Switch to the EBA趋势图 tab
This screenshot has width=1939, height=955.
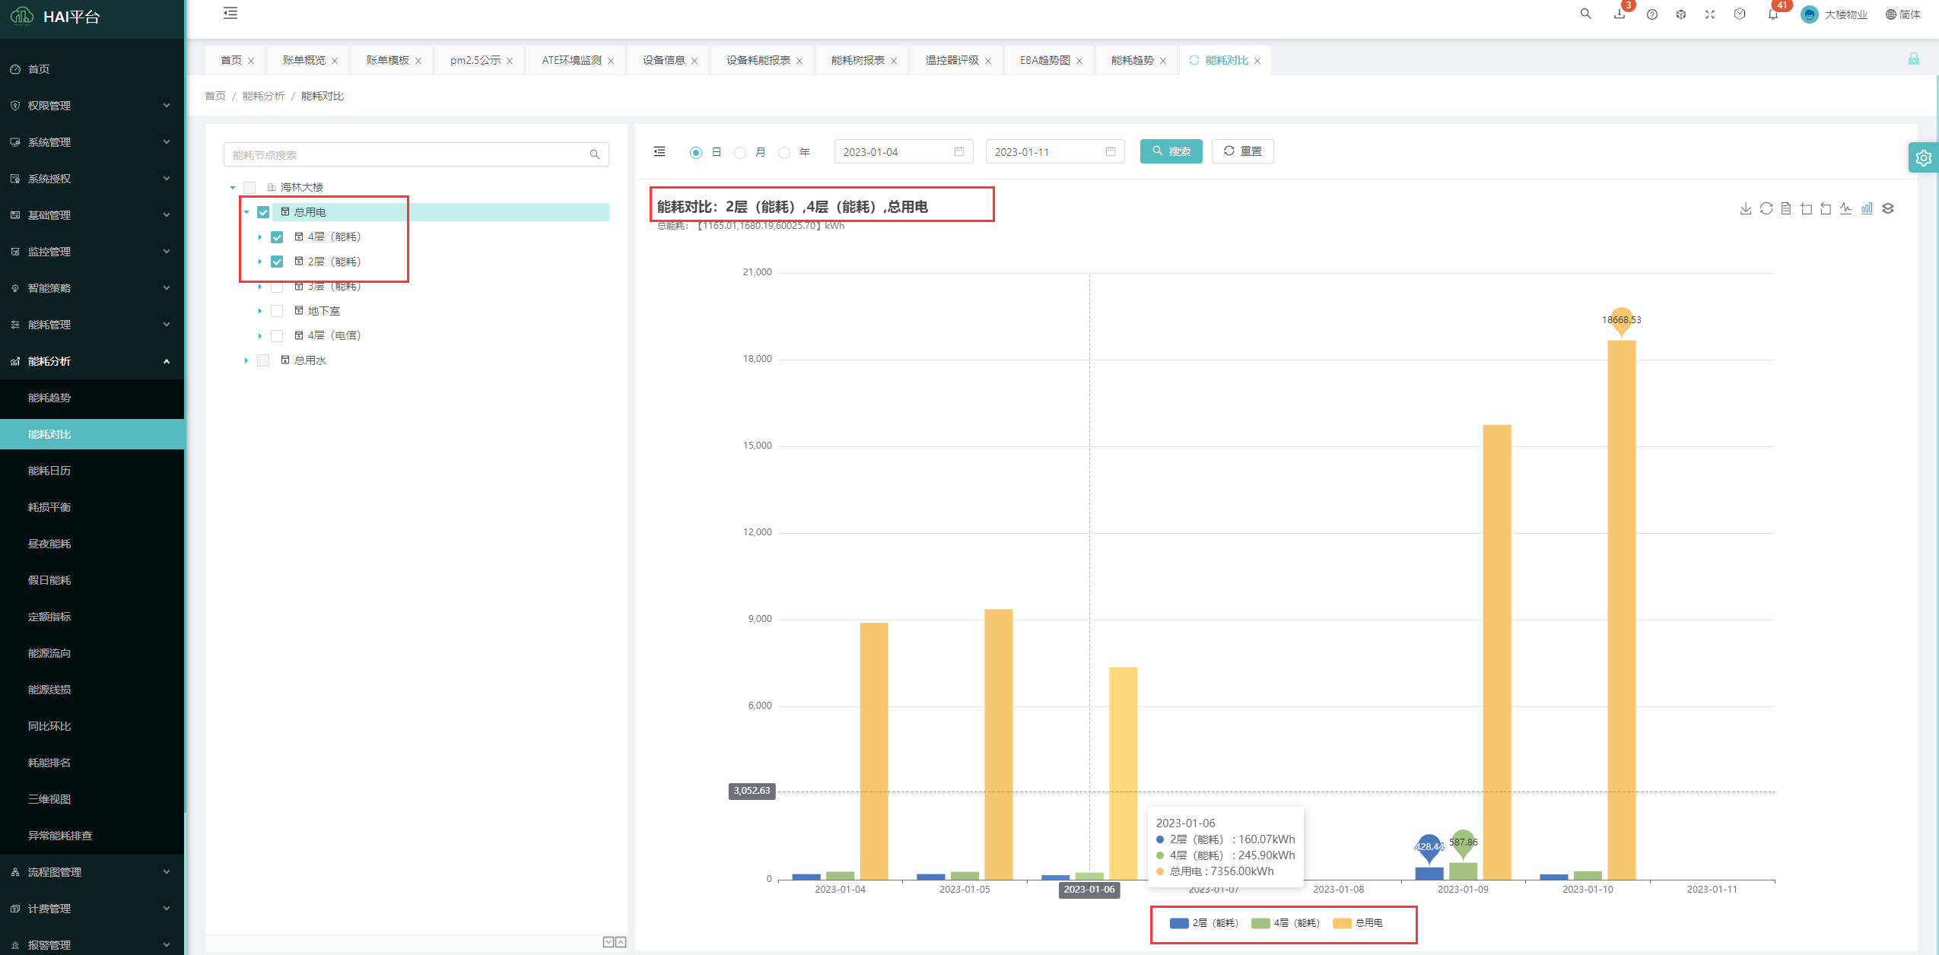[1045, 60]
